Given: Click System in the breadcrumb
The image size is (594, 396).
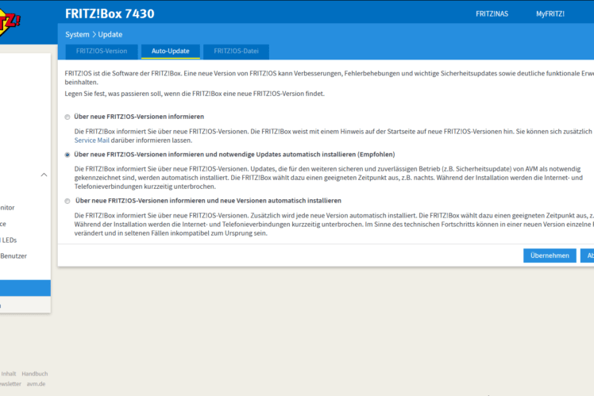Looking at the screenshot, I should click(x=77, y=34).
